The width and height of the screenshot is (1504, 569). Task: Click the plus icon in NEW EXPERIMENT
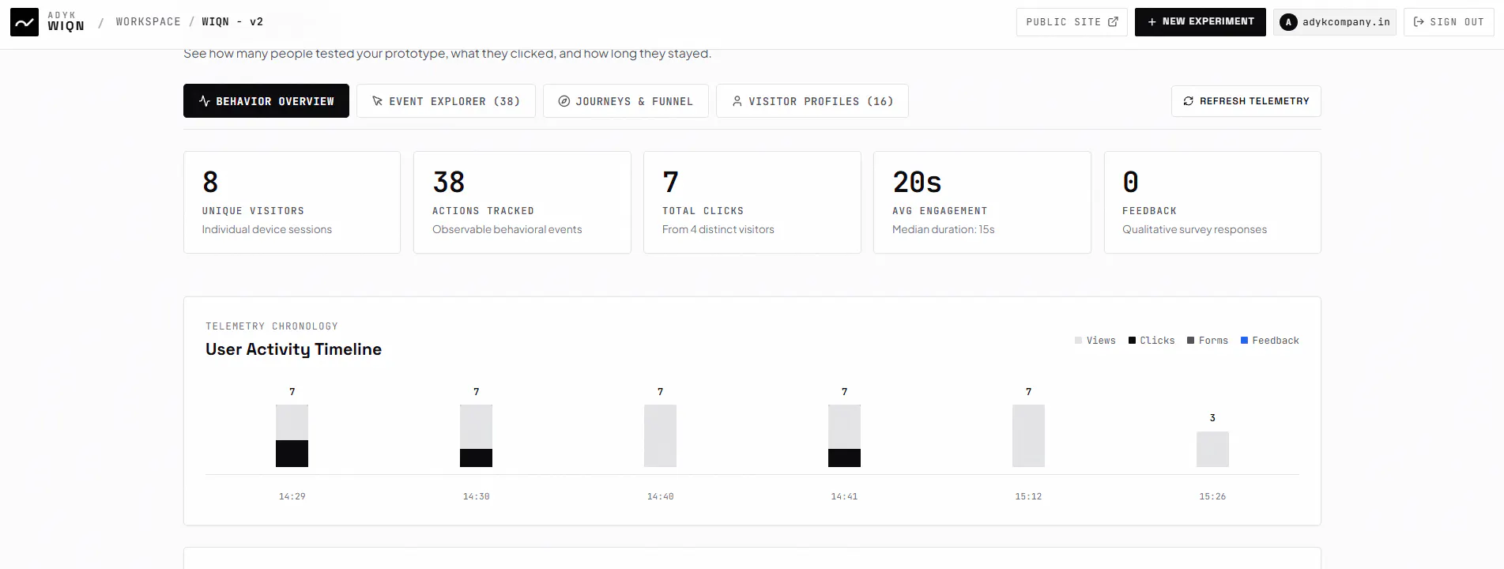pos(1152,22)
